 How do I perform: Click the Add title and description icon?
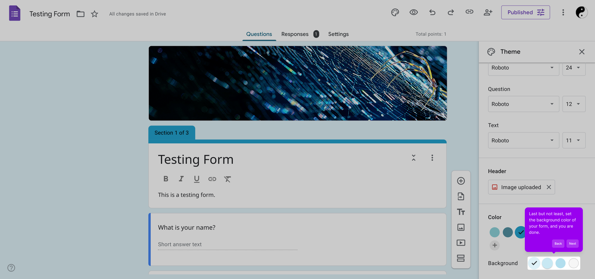point(461,212)
